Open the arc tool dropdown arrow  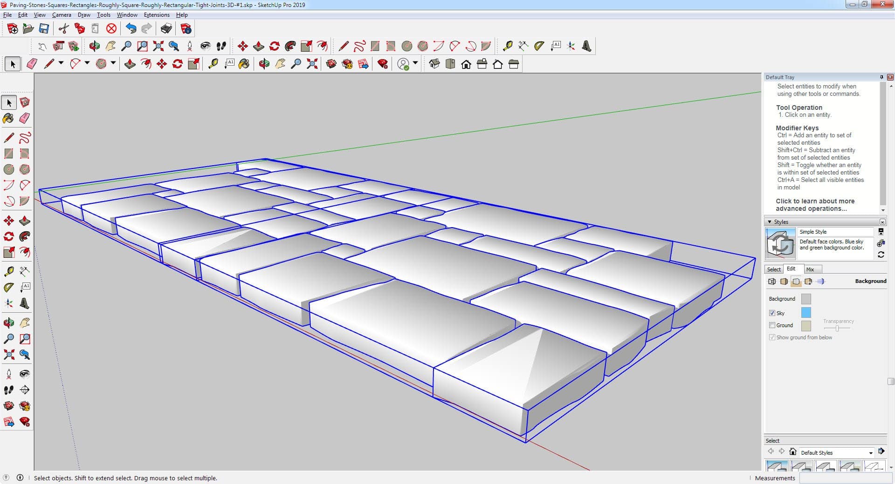click(x=87, y=63)
